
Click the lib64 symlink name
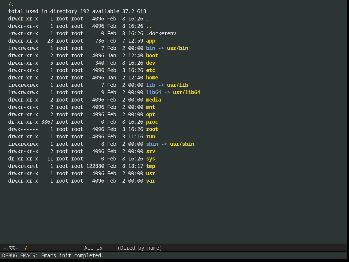[154, 93]
